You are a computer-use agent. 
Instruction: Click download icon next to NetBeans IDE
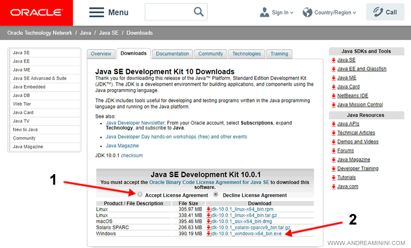(333, 95)
